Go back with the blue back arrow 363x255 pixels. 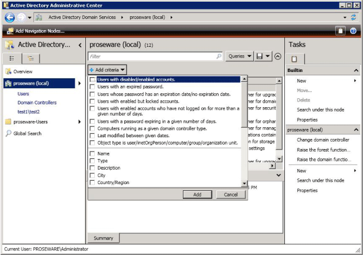pyautogui.click(x=9, y=17)
